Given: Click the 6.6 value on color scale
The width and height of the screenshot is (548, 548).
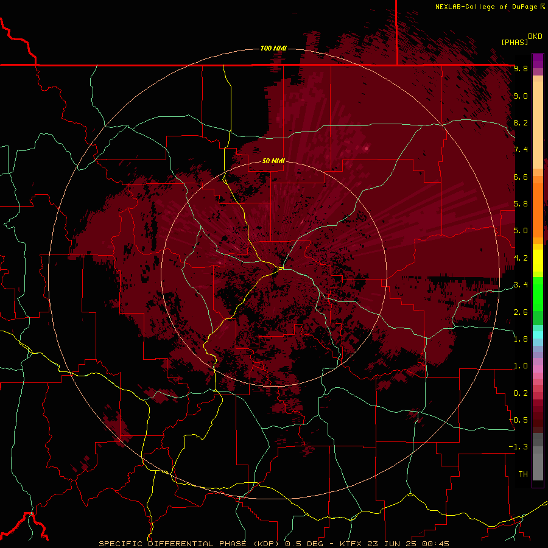Looking at the screenshot, I should tap(521, 177).
